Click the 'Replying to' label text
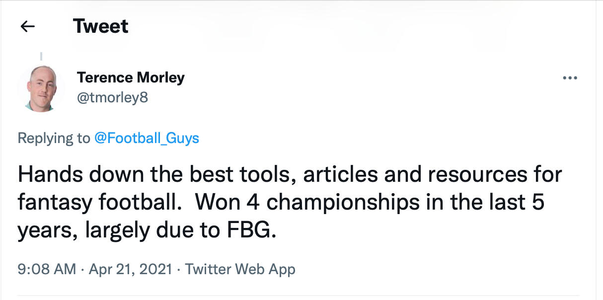Viewport: 603px width, 300px height. tap(54, 138)
